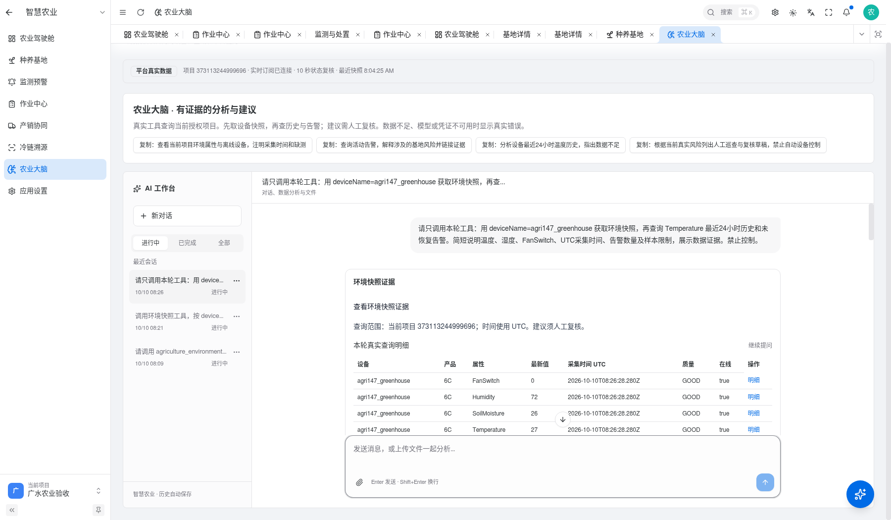Click the scroll-to-bottom arrow button
The height and width of the screenshot is (520, 891).
(x=563, y=419)
